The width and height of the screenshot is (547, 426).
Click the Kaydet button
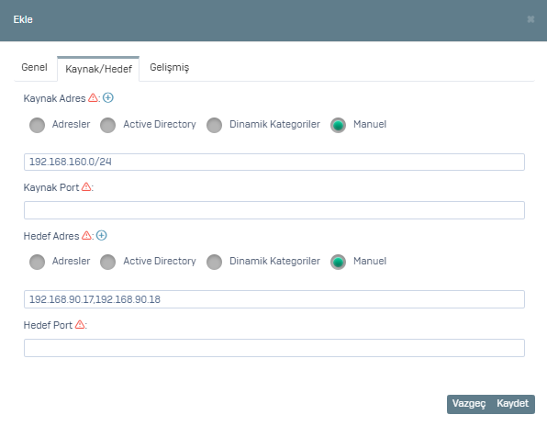[512, 404]
